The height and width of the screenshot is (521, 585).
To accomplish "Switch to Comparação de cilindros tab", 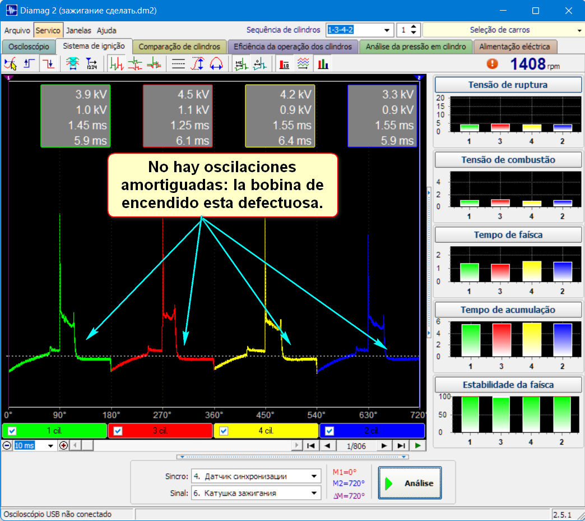I will 179,47.
